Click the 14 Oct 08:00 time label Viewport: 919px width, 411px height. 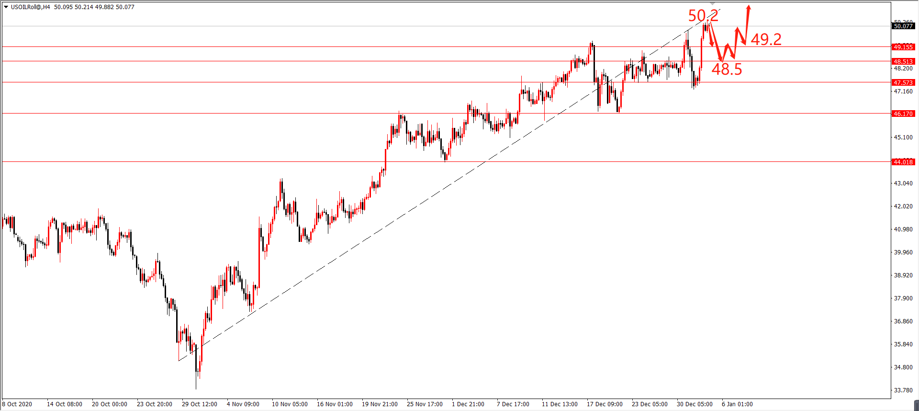pos(65,404)
